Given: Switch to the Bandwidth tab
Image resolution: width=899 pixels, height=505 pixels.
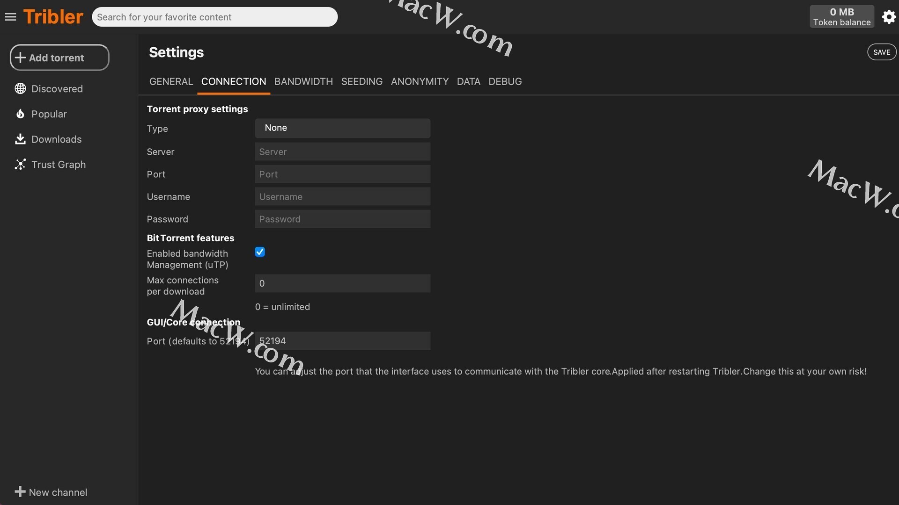Looking at the screenshot, I should coord(303,81).
